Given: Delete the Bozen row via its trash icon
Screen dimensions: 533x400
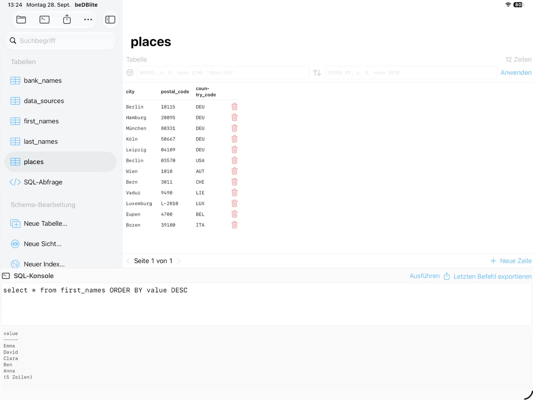Looking at the screenshot, I should tap(234, 225).
